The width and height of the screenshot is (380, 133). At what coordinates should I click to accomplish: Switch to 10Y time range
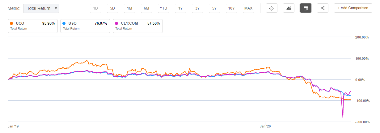click(231, 8)
